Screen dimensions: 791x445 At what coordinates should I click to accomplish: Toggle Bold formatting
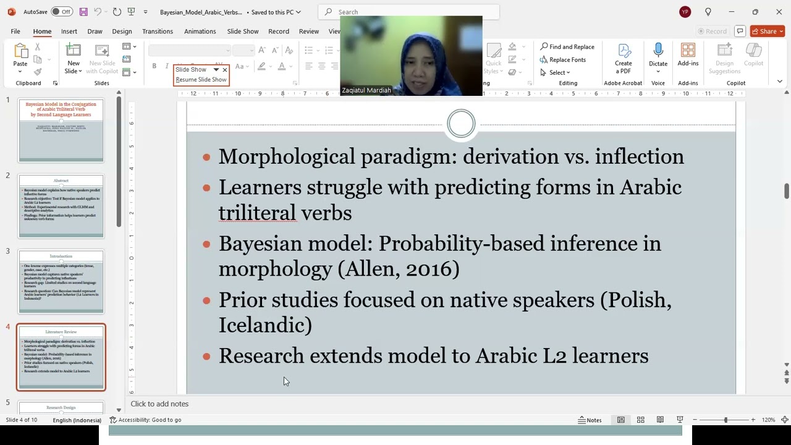(x=154, y=66)
